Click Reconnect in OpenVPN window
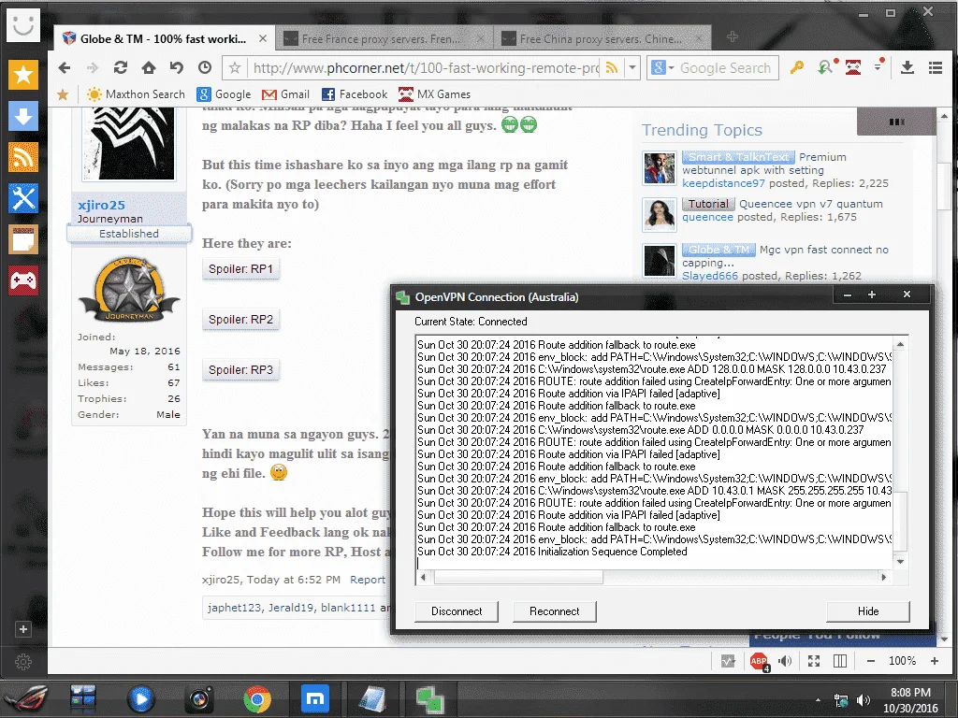This screenshot has height=718, width=958. (x=554, y=611)
